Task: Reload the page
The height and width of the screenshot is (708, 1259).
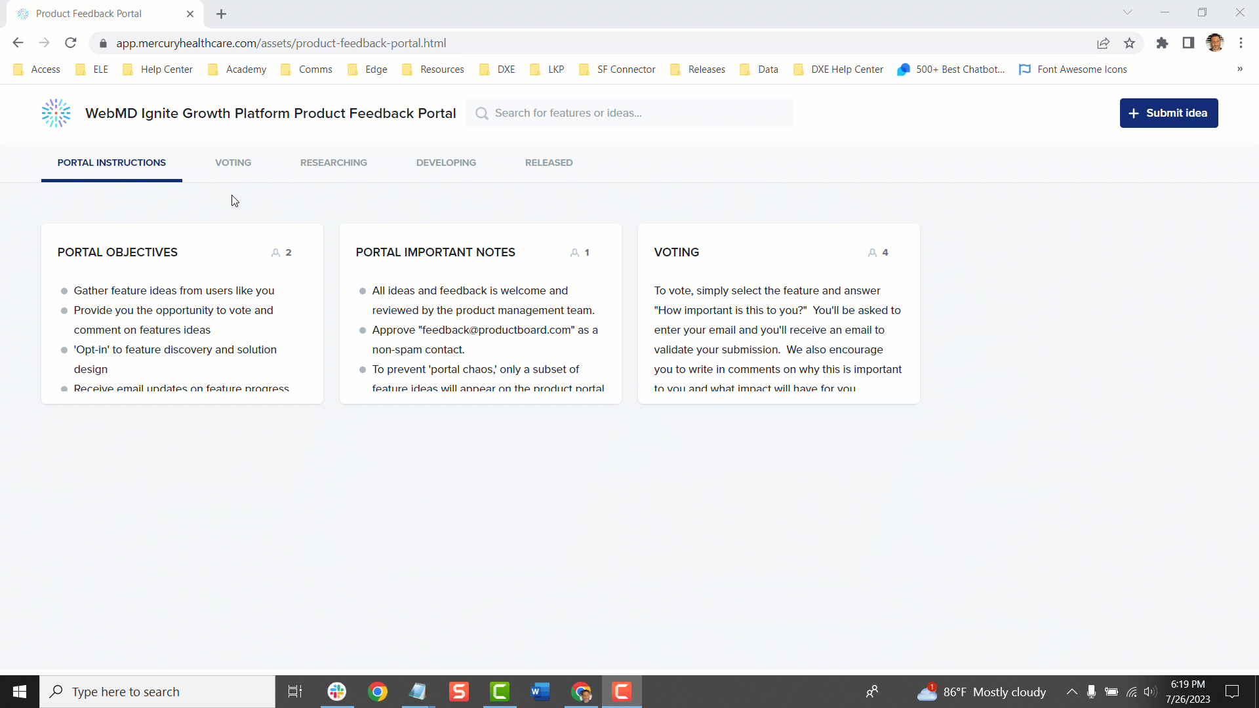Action: click(x=71, y=43)
